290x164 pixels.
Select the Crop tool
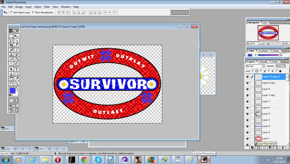click(11, 45)
